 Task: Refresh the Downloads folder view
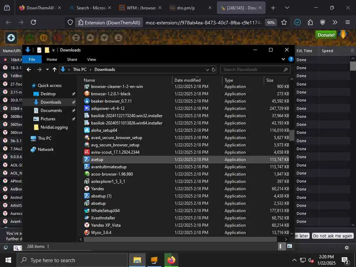click(213, 70)
